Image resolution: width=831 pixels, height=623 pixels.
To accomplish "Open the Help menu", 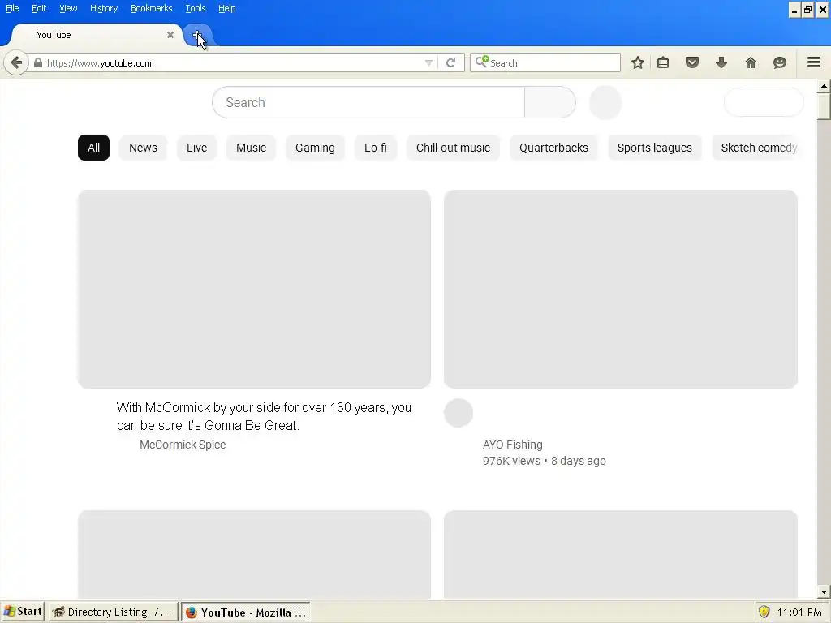I will (x=227, y=8).
